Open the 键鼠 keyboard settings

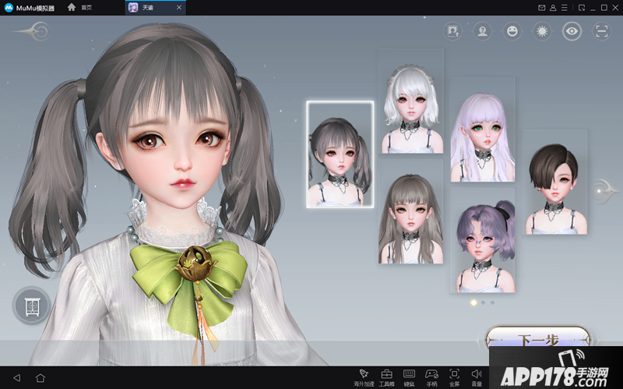(409, 377)
